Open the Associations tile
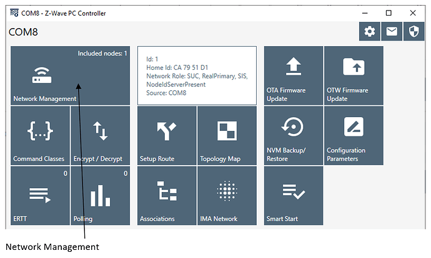Image resolution: width=431 pixels, height=258 pixels. click(x=167, y=195)
